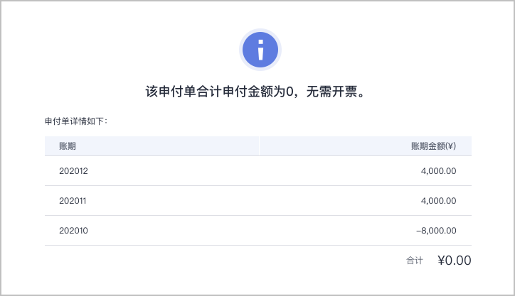Select the zero-amount no-invoice heading message

pyautogui.click(x=255, y=92)
